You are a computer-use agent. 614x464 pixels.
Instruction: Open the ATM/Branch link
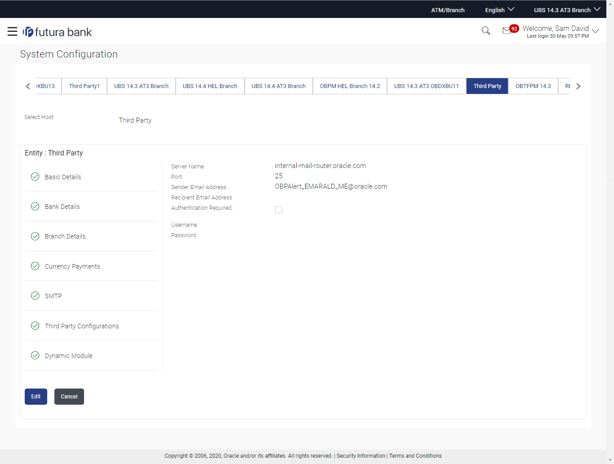(448, 10)
